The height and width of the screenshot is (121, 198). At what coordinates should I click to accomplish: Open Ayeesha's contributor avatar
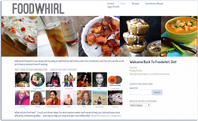tap(69, 98)
